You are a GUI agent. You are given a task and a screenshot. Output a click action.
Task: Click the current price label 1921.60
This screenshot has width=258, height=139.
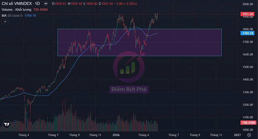[x=247, y=14]
